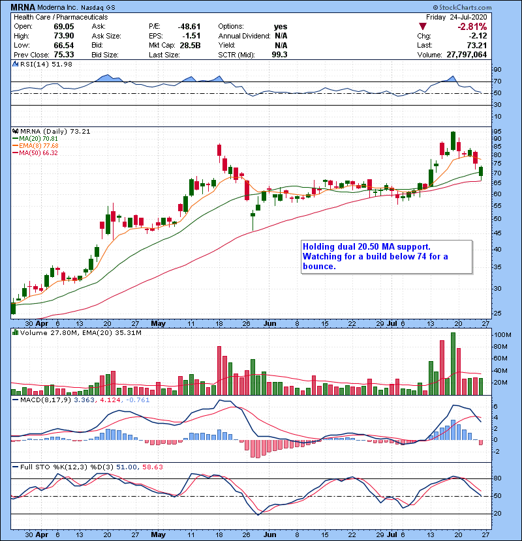The height and width of the screenshot is (541, 522).
Task: Click the Open price 69.05
Action: (x=64, y=27)
